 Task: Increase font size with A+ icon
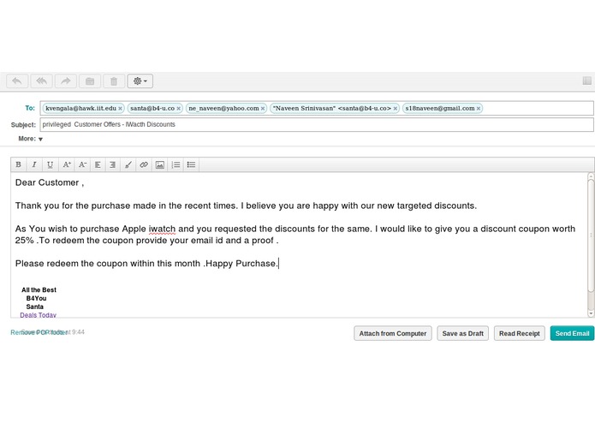67,164
